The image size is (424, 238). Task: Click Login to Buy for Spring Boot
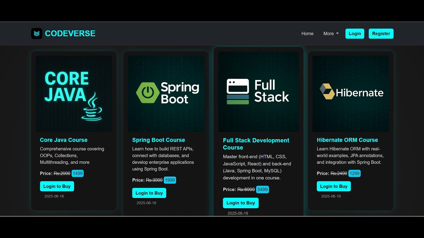(x=149, y=193)
